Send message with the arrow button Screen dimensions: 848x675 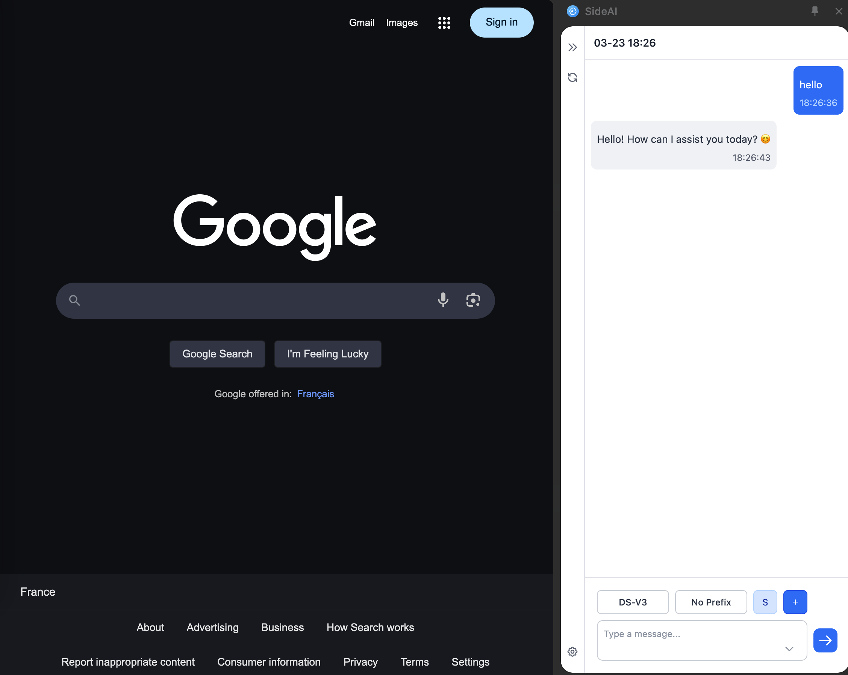tap(825, 640)
